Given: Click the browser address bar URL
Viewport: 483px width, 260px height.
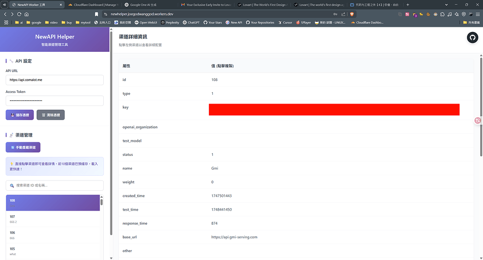Looking at the screenshot, I should pos(142,14).
